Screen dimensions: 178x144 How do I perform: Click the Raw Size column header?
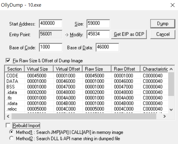97,69
